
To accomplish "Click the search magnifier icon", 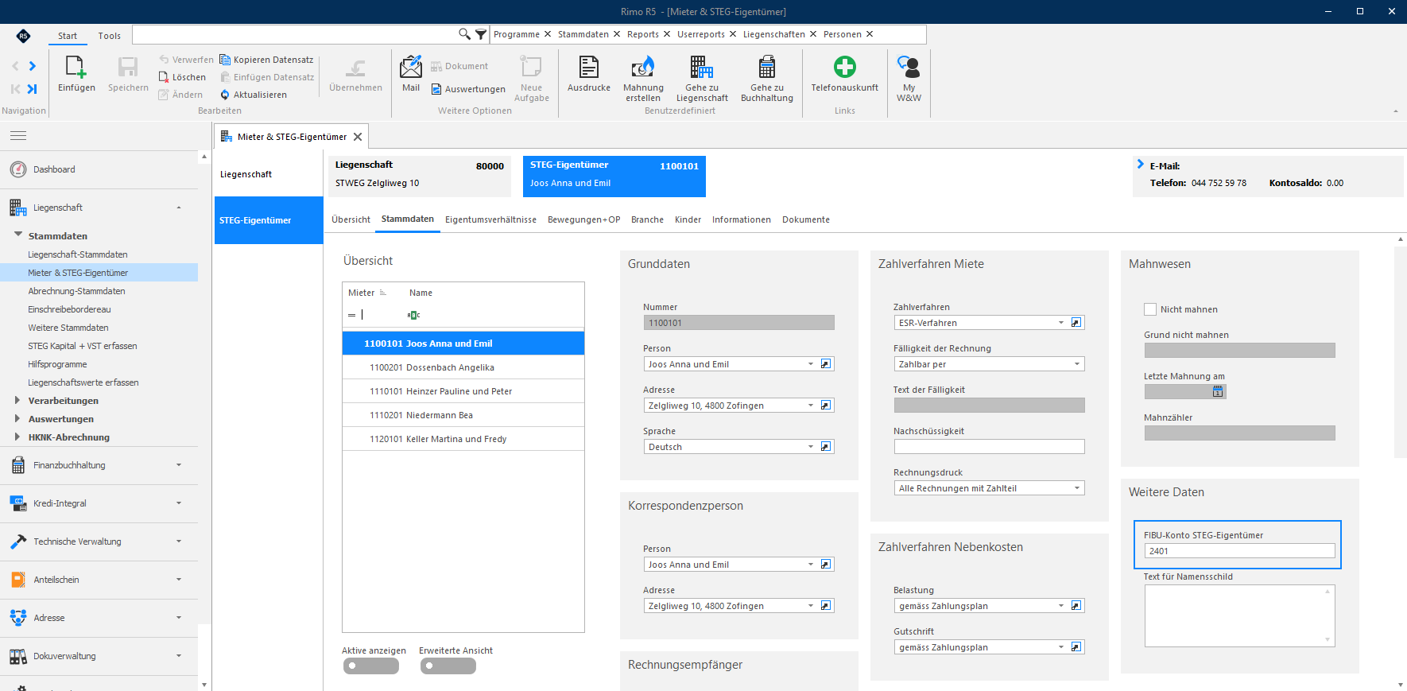I will (464, 34).
